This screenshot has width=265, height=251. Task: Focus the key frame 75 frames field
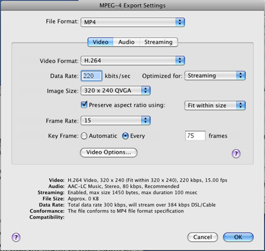(x=195, y=136)
